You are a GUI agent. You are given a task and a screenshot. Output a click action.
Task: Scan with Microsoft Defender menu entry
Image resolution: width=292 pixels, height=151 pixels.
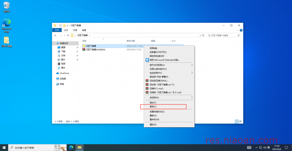pos(169,60)
